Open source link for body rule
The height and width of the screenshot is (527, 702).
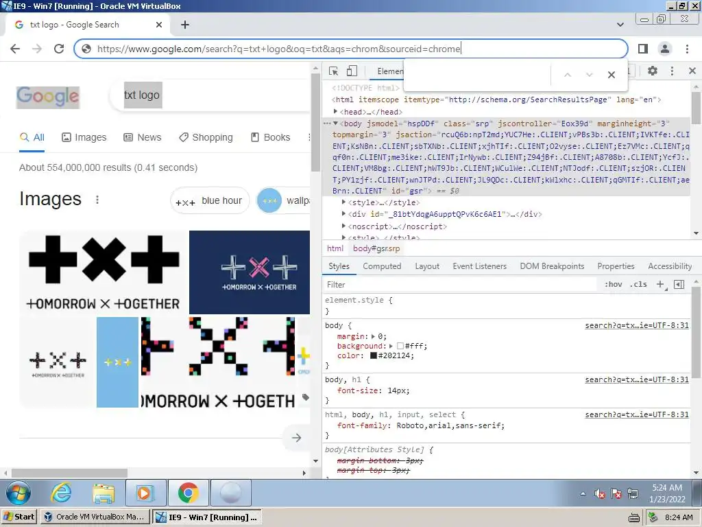point(637,325)
